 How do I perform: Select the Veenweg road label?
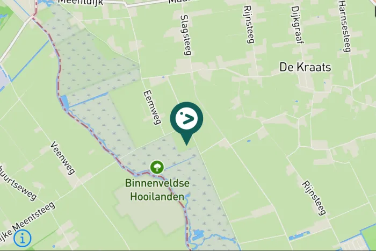pyautogui.click(x=63, y=158)
